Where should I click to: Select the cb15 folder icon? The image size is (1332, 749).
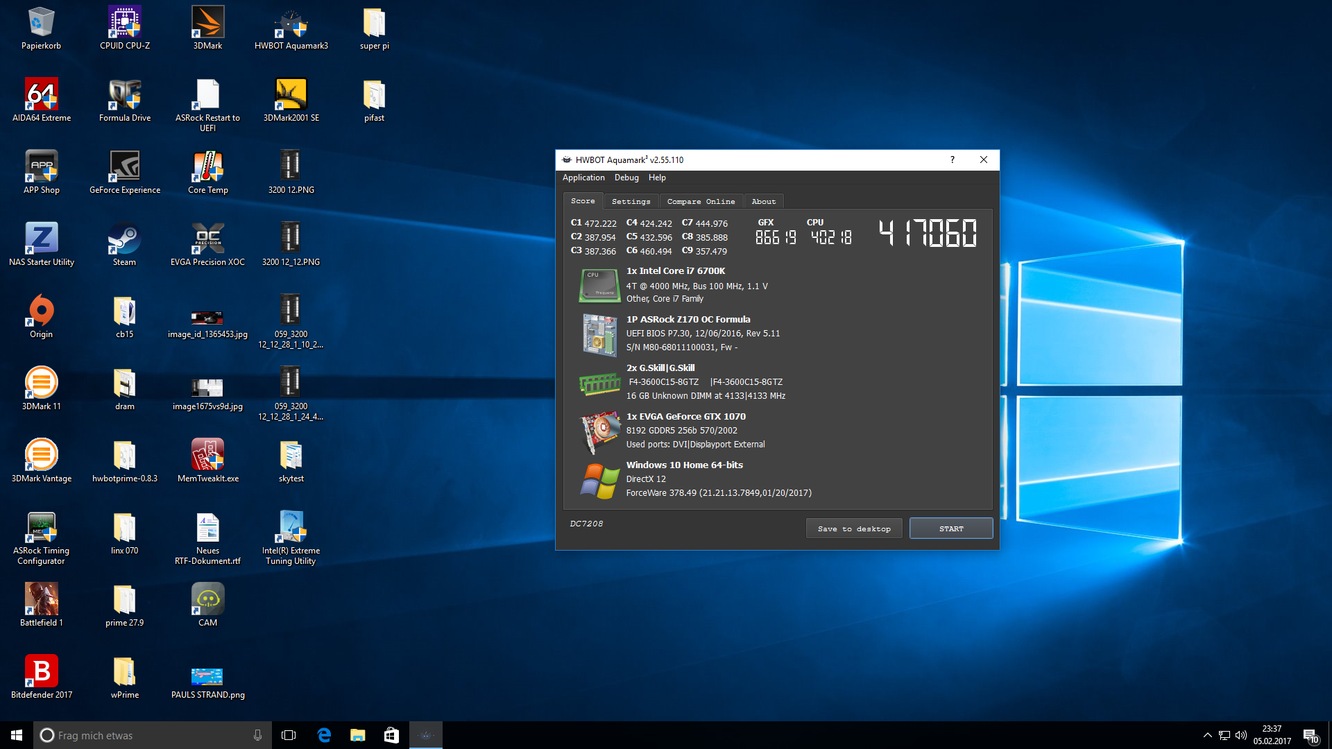click(x=125, y=317)
